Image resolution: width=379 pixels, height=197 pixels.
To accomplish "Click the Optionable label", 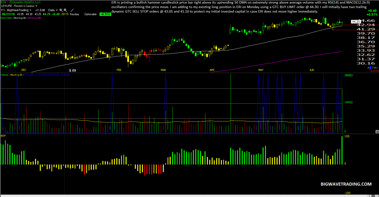I will tap(90, 14).
